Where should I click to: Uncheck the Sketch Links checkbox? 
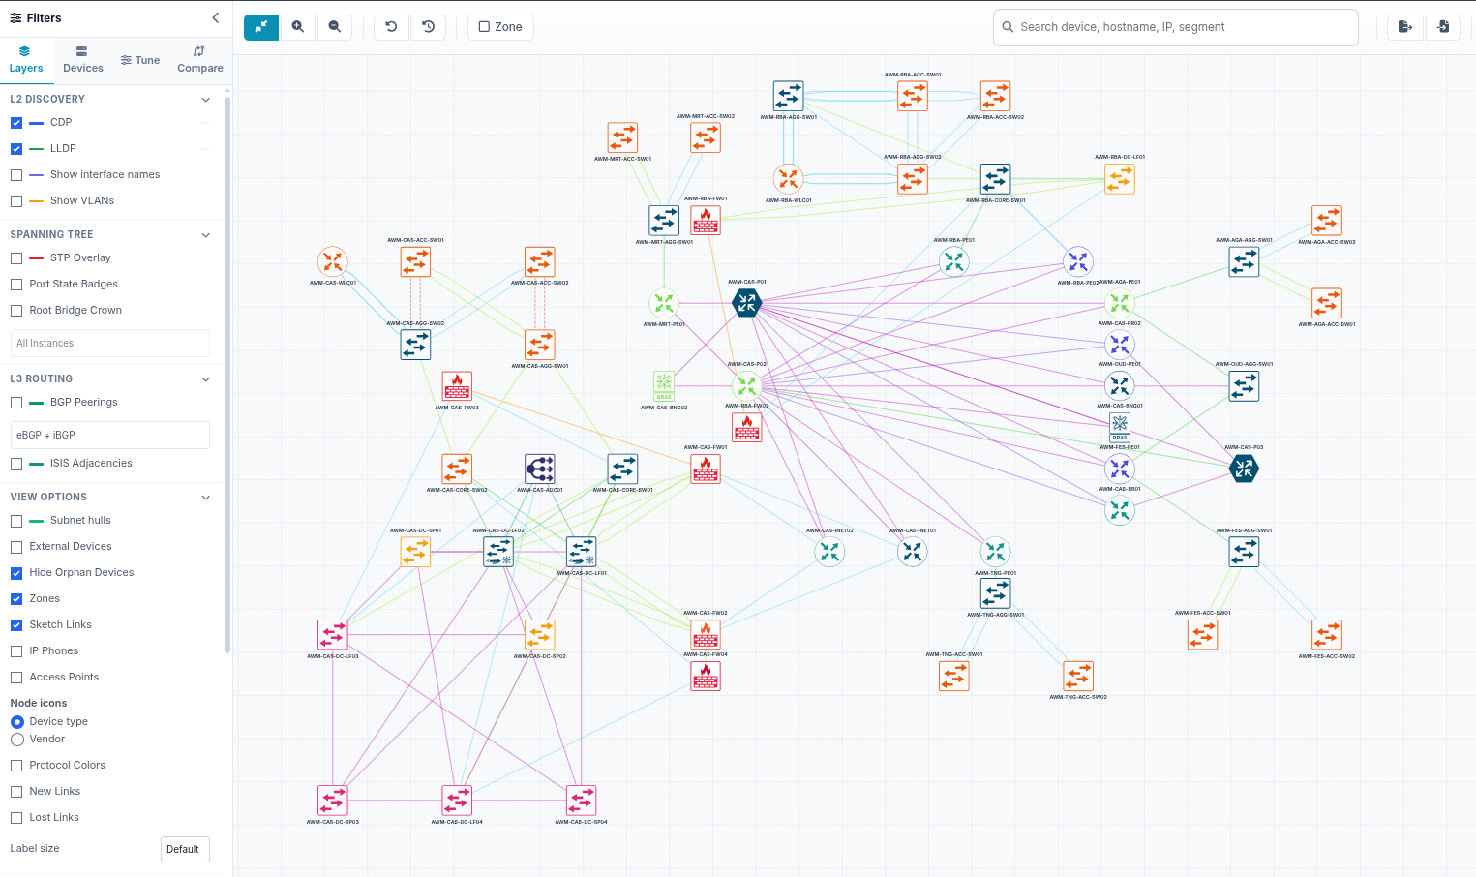coord(16,625)
